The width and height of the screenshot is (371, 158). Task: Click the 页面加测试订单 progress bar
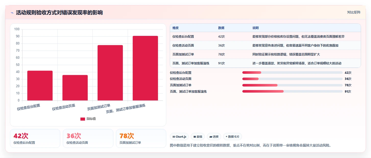[x=292, y=85]
